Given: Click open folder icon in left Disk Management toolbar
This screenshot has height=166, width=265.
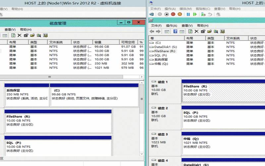Looking at the screenshot, I should coord(32,35).
